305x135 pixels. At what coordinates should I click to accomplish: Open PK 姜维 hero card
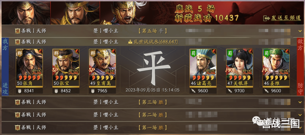pos(276,68)
